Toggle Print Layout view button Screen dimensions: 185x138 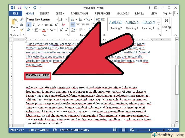[x=123, y=130]
